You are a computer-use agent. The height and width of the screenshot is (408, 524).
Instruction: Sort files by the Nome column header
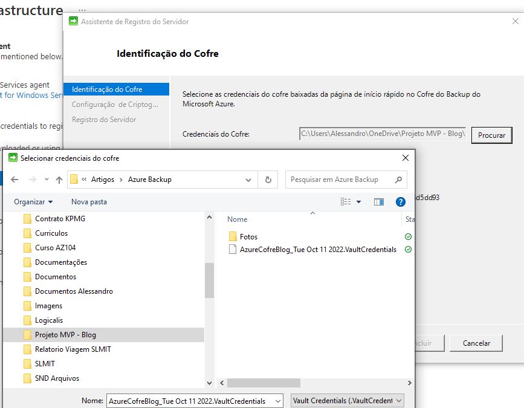click(x=238, y=219)
